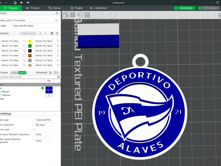Edit preset left of black swatch 6
Viewport: 221px width, 166px height.
point(24,51)
